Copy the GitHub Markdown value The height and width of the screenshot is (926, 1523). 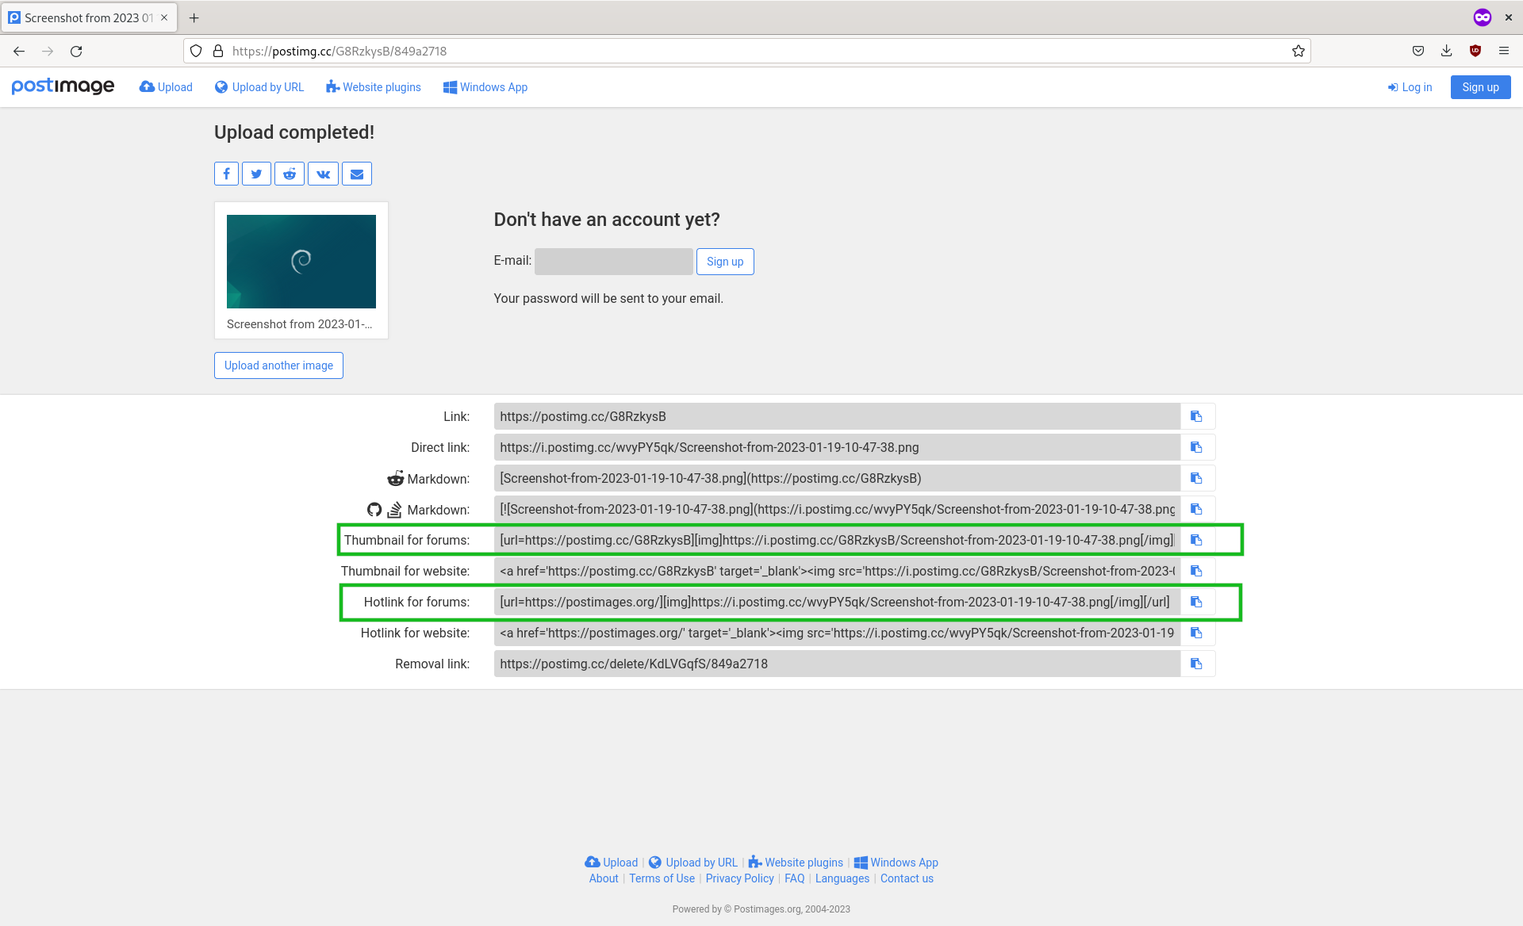[x=1197, y=509]
